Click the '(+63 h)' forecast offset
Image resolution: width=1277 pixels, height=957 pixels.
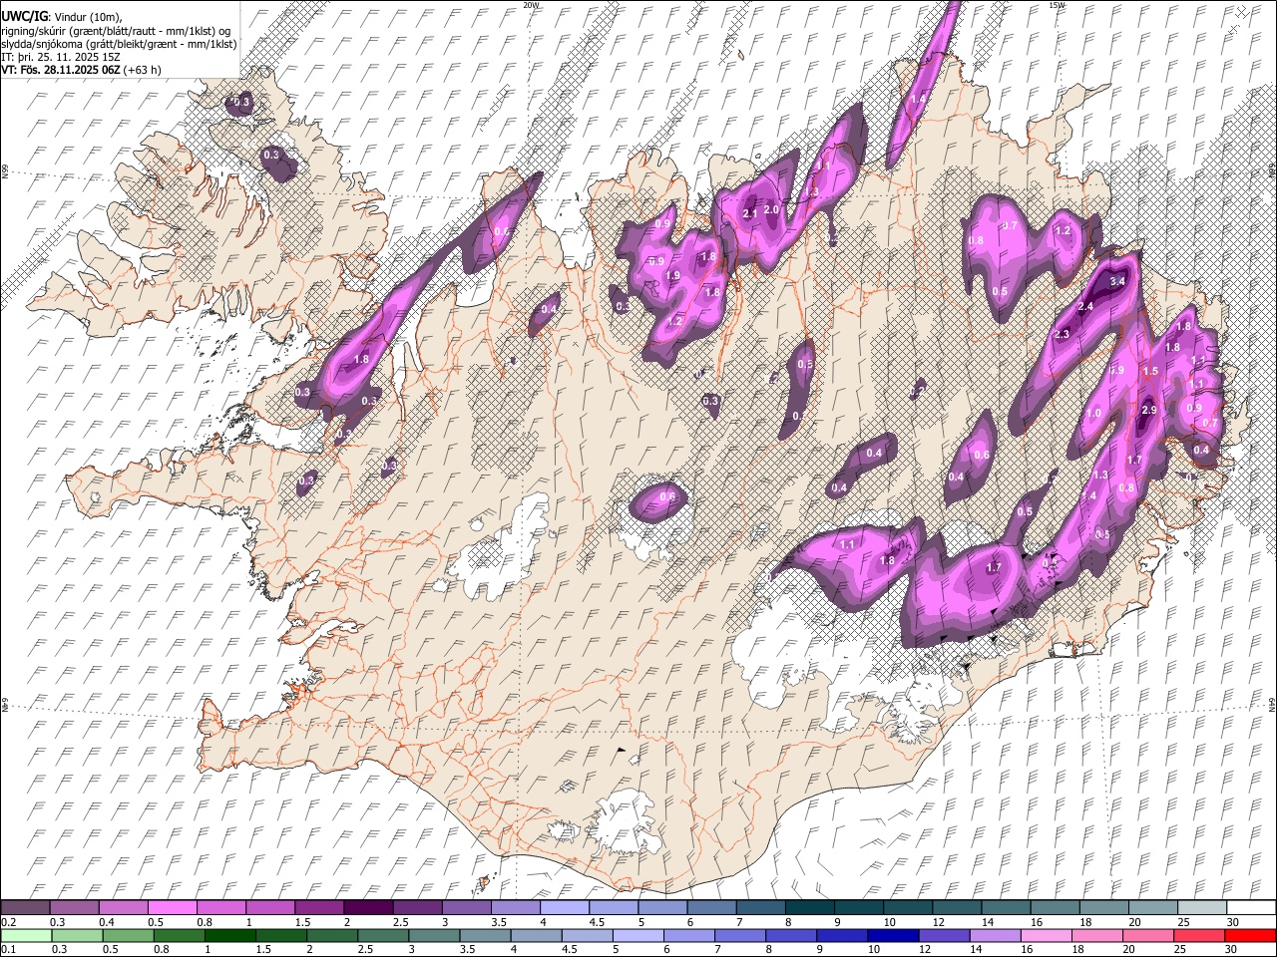pos(143,70)
